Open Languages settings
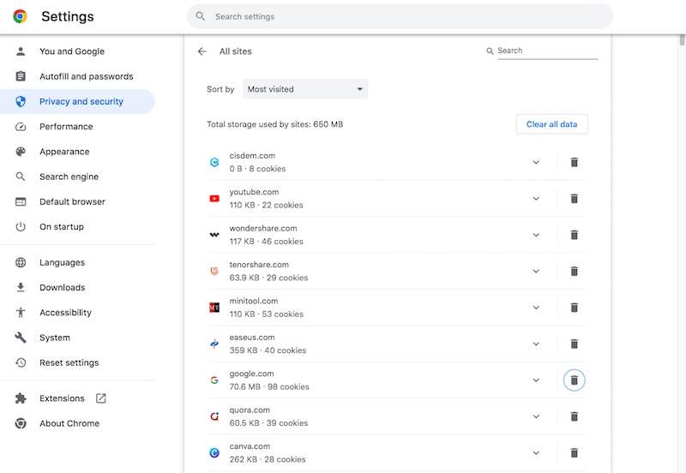686x473 pixels. point(77,262)
